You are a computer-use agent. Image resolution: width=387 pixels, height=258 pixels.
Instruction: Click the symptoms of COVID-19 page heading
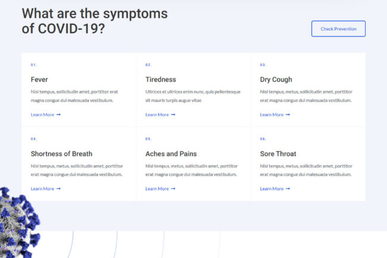pyautogui.click(x=95, y=21)
